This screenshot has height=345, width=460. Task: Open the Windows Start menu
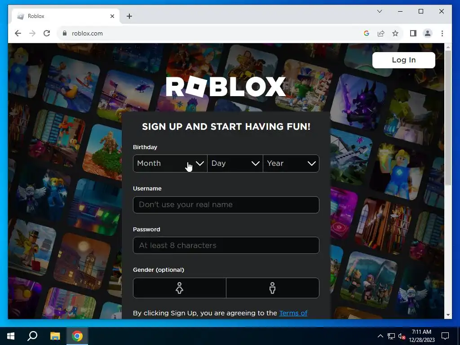(x=11, y=336)
